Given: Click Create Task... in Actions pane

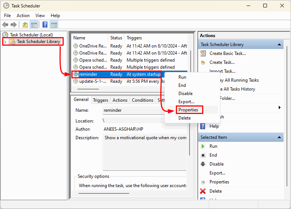Looking at the screenshot, I should 222,62.
